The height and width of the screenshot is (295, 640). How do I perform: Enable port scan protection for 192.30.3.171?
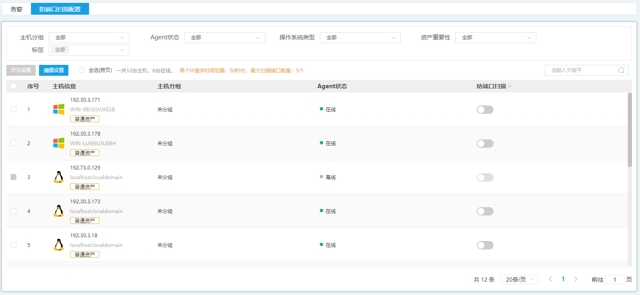point(485,110)
